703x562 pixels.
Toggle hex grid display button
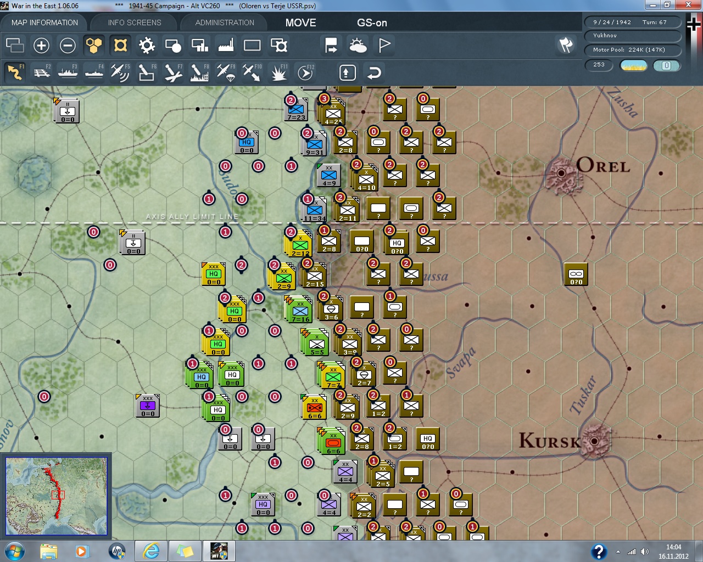pyautogui.click(x=94, y=46)
